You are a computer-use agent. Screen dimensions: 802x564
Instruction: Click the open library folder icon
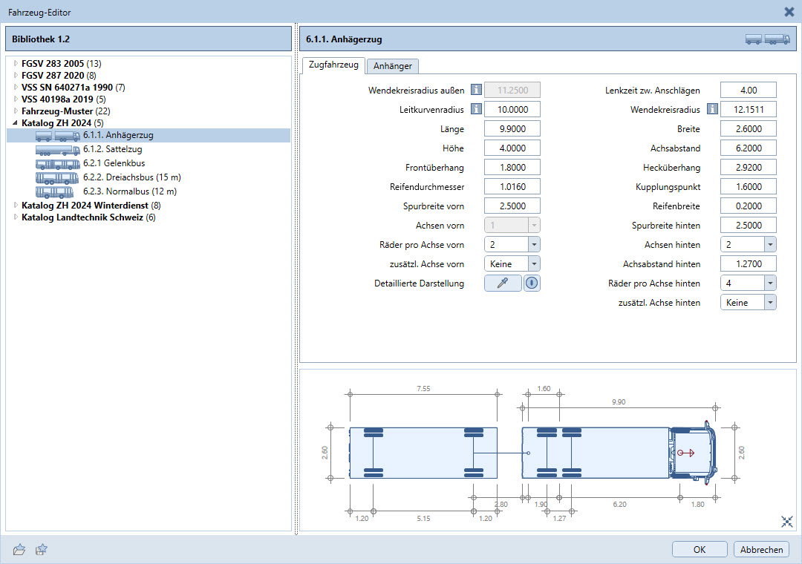pyautogui.click(x=19, y=549)
